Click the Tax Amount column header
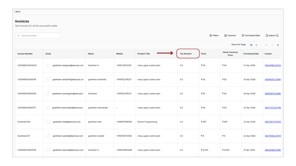The image size is (296, 166). click(186, 54)
